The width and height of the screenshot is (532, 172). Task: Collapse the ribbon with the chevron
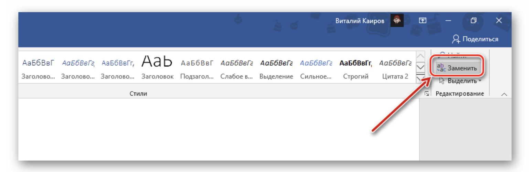tap(504, 94)
